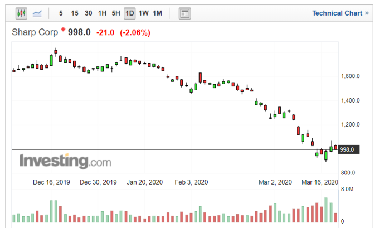Click the Dec 30, 2019 date label
Viewport: 379px width, 228px height.
pos(98,182)
